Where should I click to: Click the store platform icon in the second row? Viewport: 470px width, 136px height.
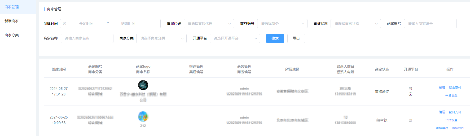click(410, 120)
